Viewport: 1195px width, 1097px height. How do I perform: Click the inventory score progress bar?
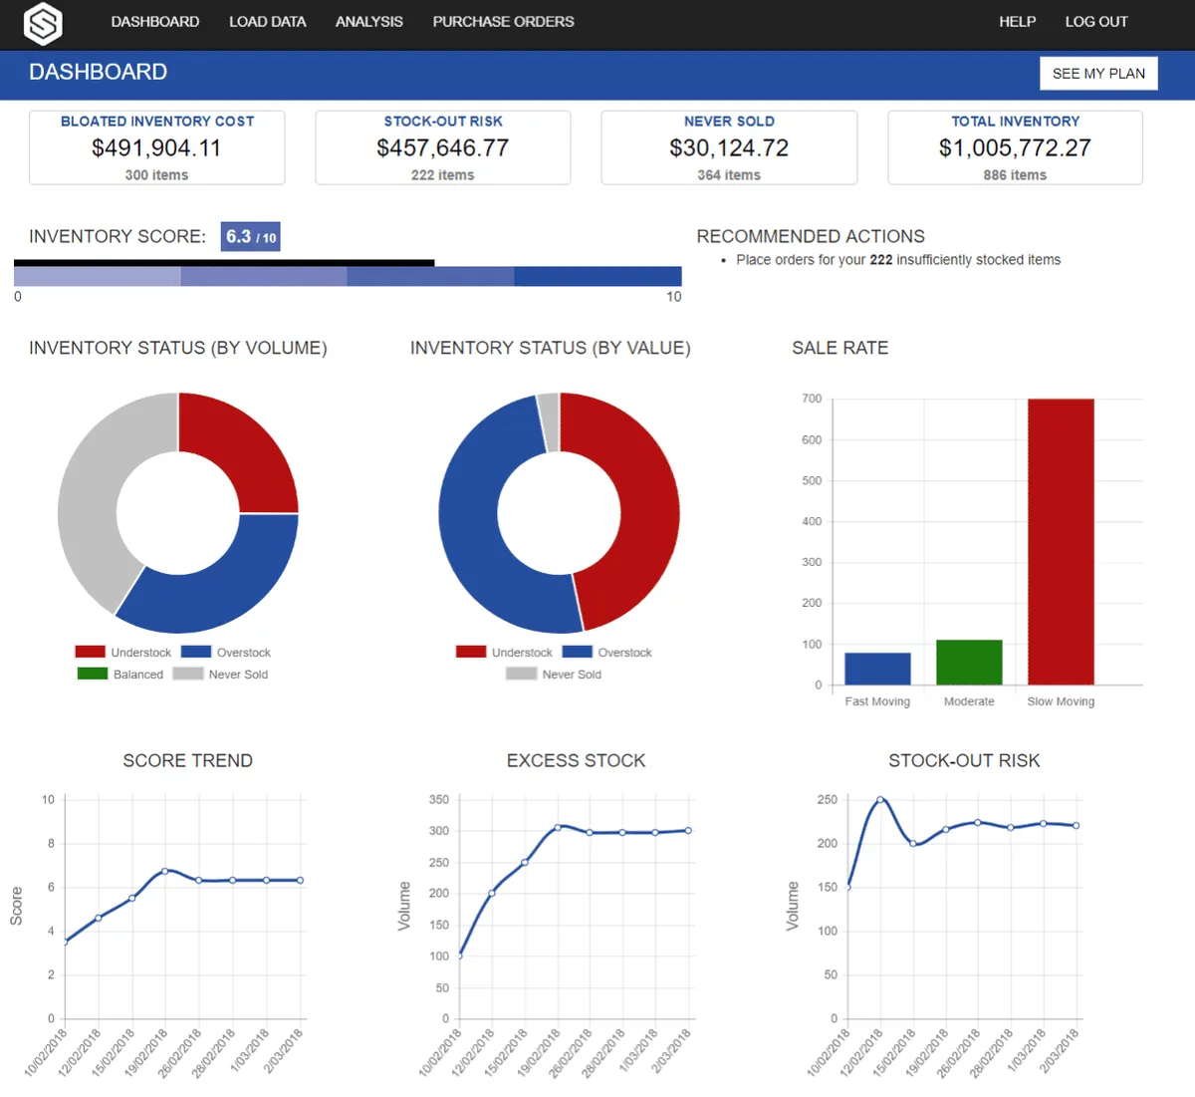coord(348,276)
